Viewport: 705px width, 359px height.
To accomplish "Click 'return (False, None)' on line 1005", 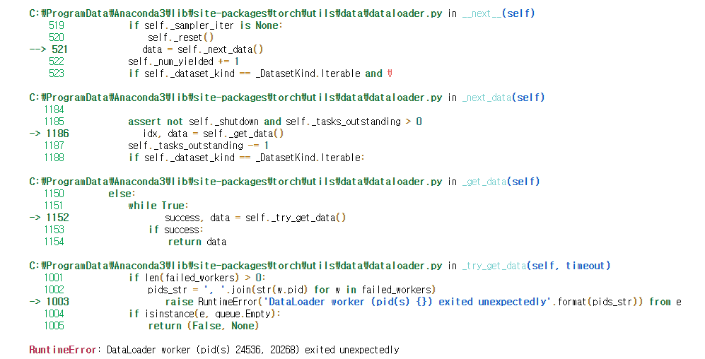I will (x=204, y=326).
